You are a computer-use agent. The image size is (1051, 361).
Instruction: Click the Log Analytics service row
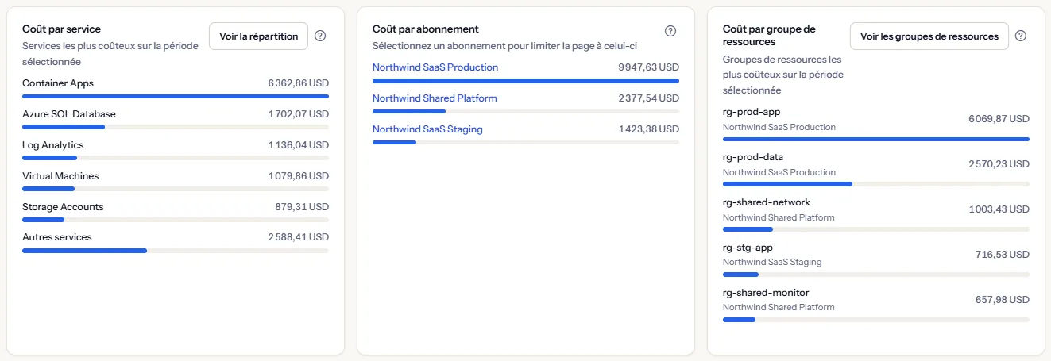176,149
